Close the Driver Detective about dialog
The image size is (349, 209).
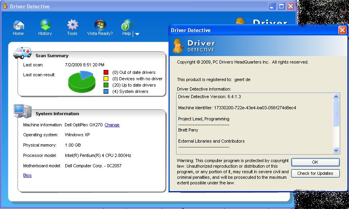tap(342, 30)
